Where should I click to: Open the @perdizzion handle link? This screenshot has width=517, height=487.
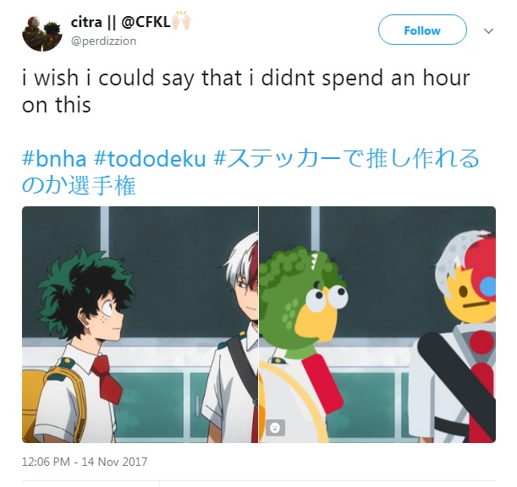click(103, 41)
